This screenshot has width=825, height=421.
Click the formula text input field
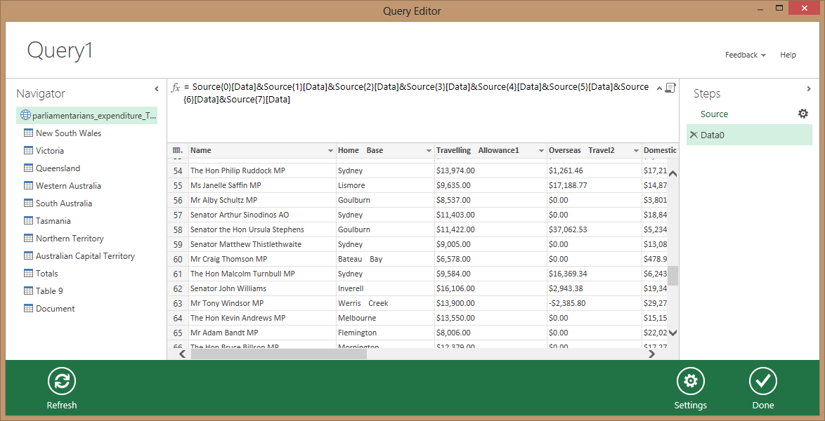(x=415, y=93)
